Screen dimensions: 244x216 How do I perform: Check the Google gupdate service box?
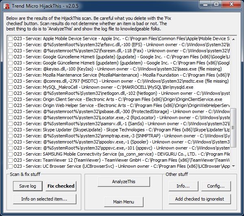coord(10,57)
